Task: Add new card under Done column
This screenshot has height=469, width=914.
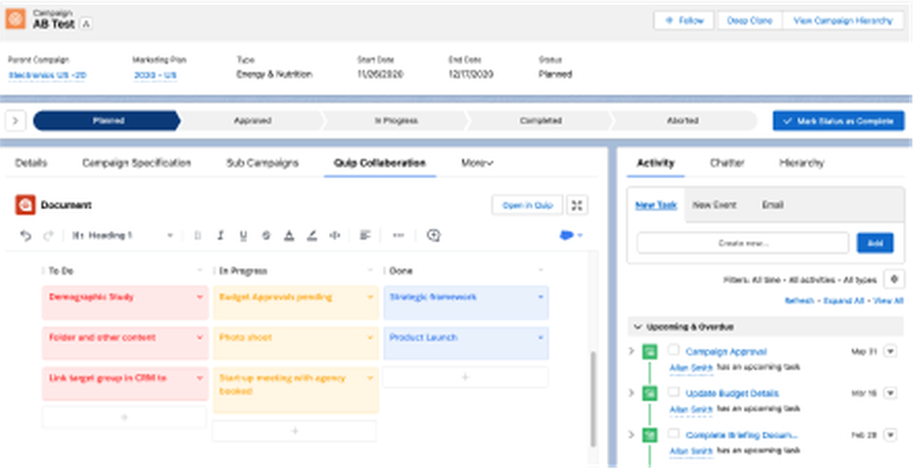Action: click(x=465, y=377)
